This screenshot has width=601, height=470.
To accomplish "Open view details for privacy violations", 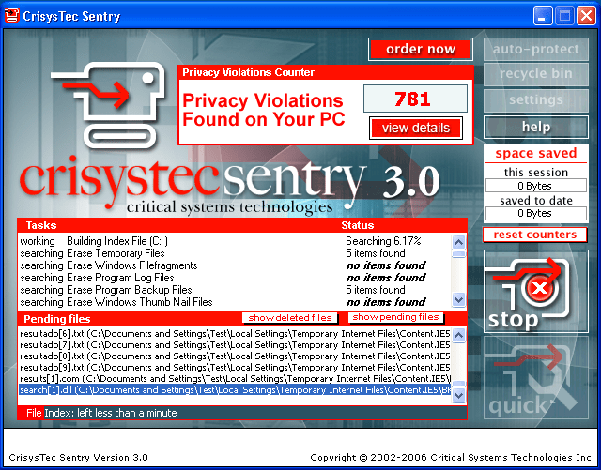I will pos(416,128).
